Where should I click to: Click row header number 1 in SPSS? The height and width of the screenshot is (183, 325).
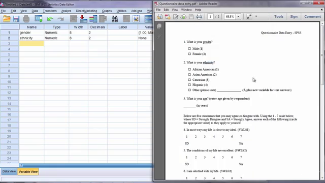(9, 33)
